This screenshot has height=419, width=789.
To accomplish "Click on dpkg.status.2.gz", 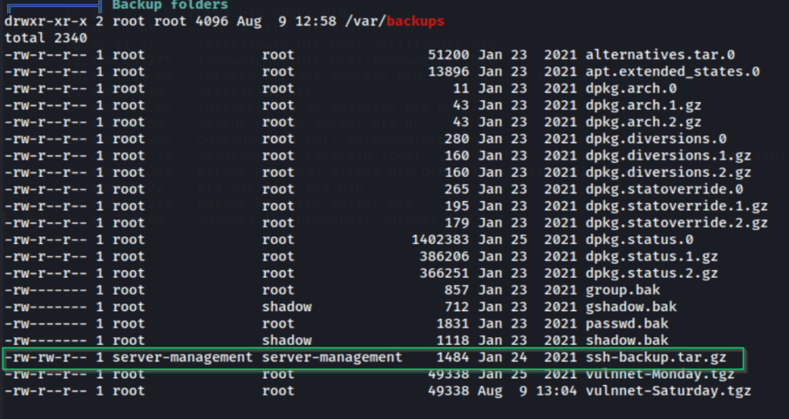I will [652, 273].
